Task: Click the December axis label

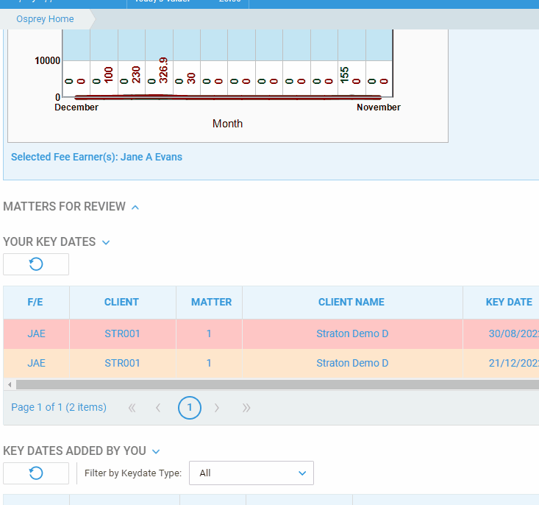Action: [76, 107]
